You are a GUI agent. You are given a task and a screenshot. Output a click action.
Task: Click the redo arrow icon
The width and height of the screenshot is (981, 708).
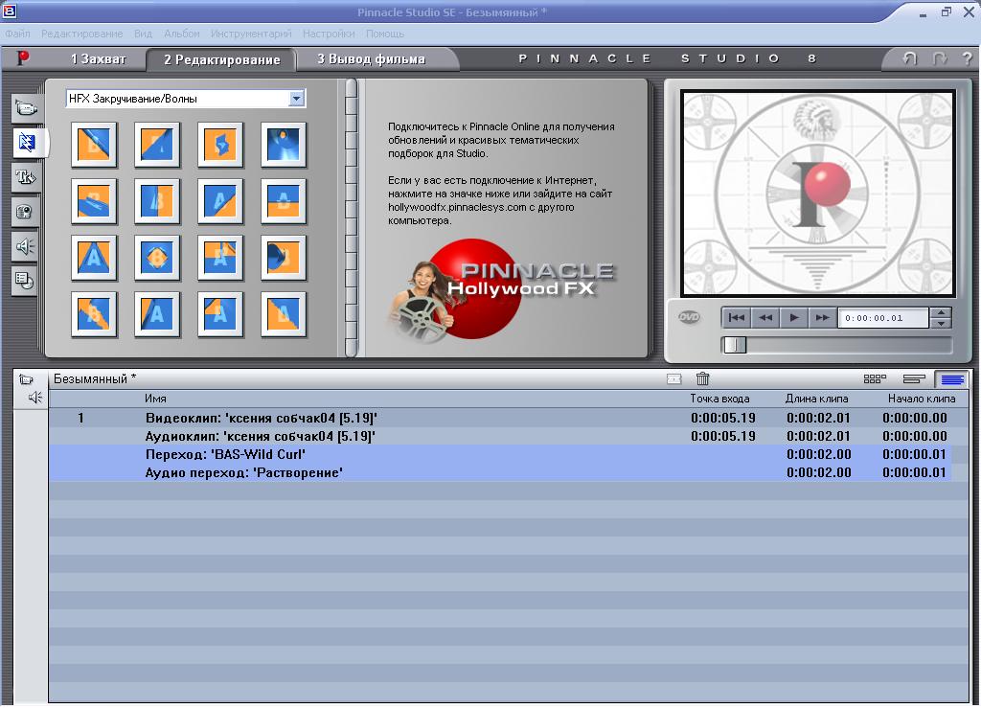pos(939,58)
